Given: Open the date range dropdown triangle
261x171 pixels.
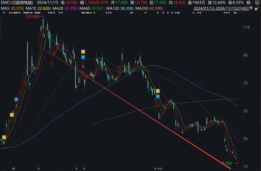Looking at the screenshot, I should [x=252, y=8].
